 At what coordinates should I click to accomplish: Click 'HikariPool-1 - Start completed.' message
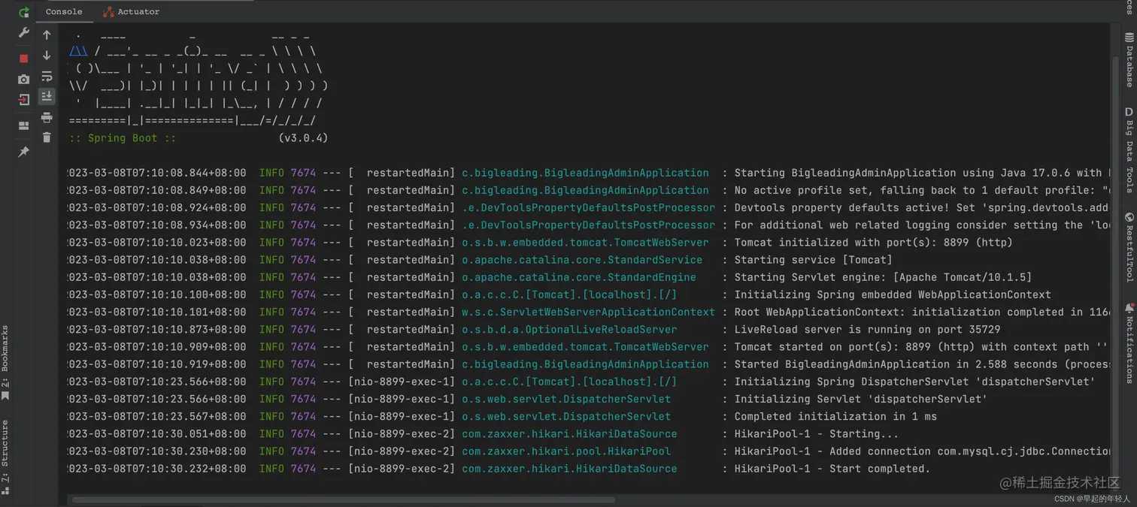(832, 468)
